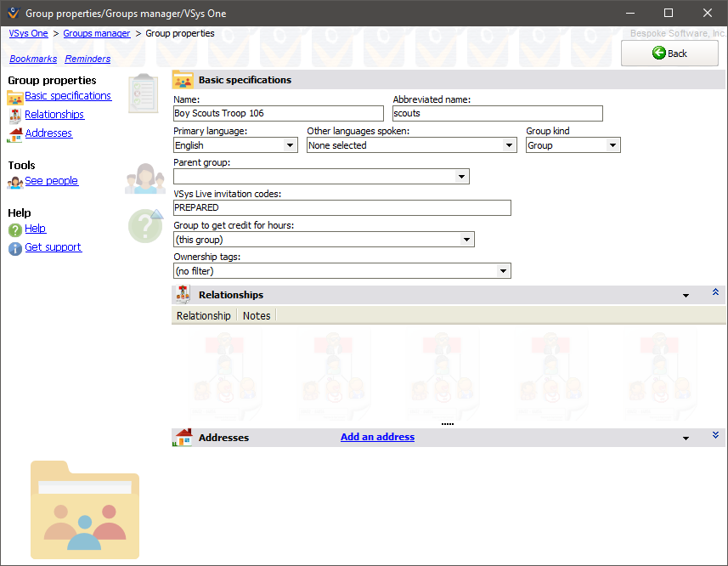Open the Other languages spoken dropdown
728x566 pixels.
pos(510,145)
